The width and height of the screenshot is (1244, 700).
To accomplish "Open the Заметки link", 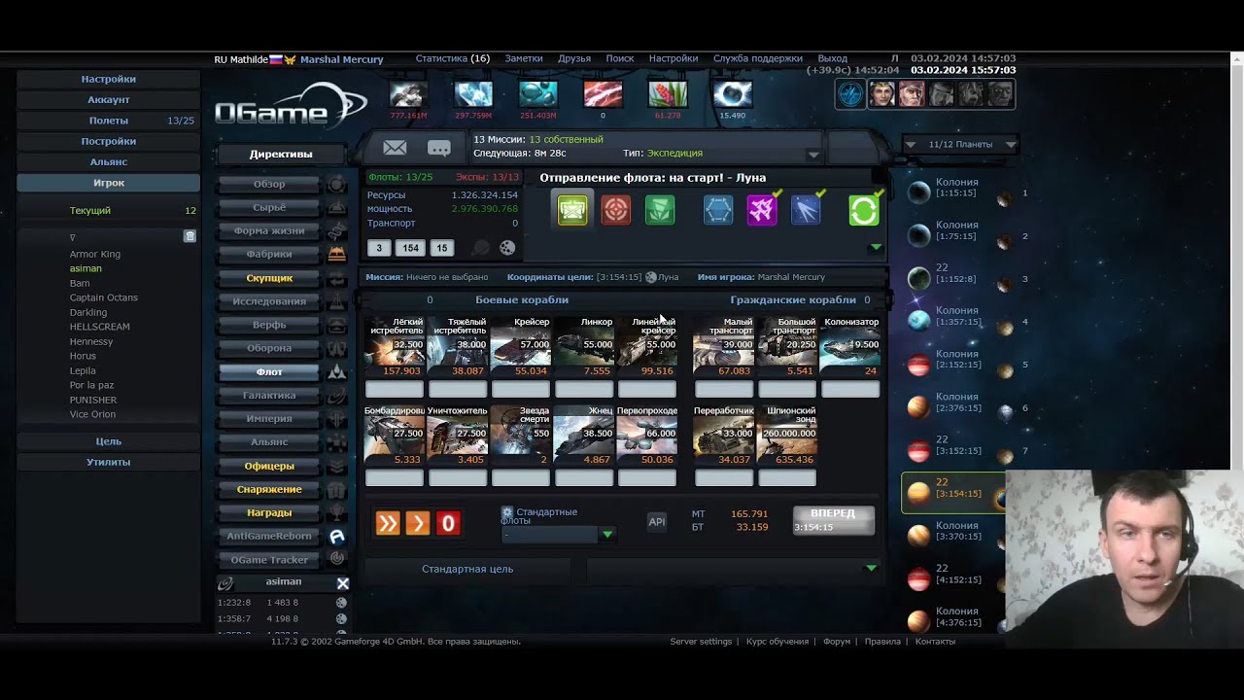I will tap(524, 58).
